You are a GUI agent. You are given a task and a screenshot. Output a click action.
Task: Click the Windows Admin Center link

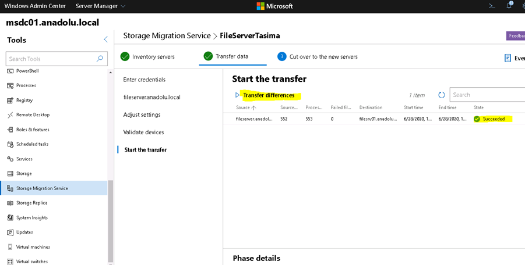click(x=35, y=6)
